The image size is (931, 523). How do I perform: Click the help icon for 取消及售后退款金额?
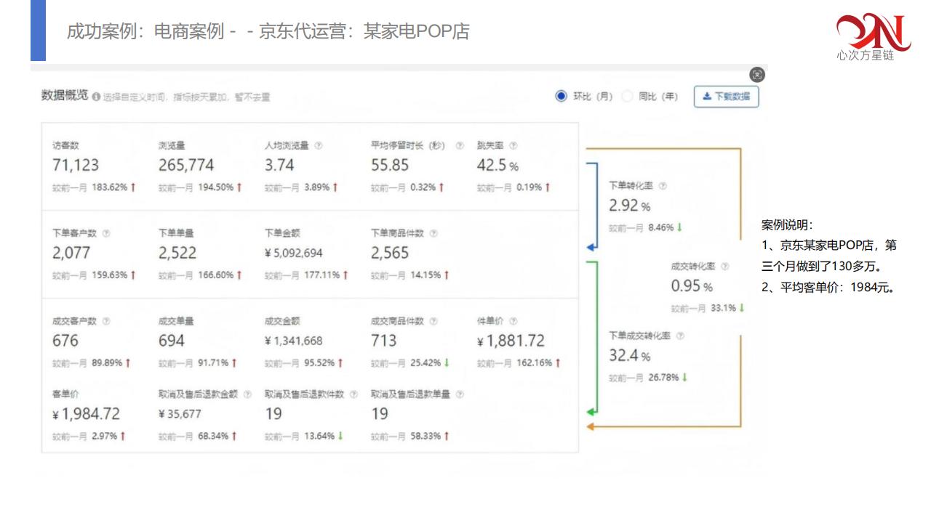(x=247, y=394)
